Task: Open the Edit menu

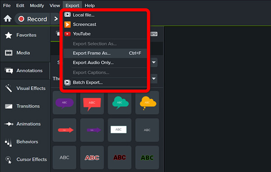Action: click(x=20, y=5)
